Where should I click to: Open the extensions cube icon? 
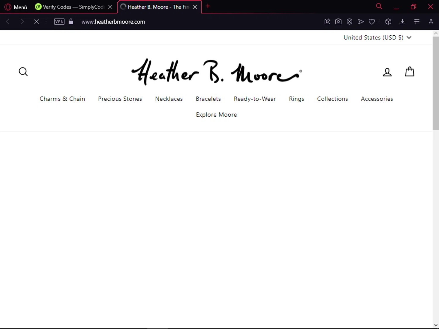[x=388, y=21]
